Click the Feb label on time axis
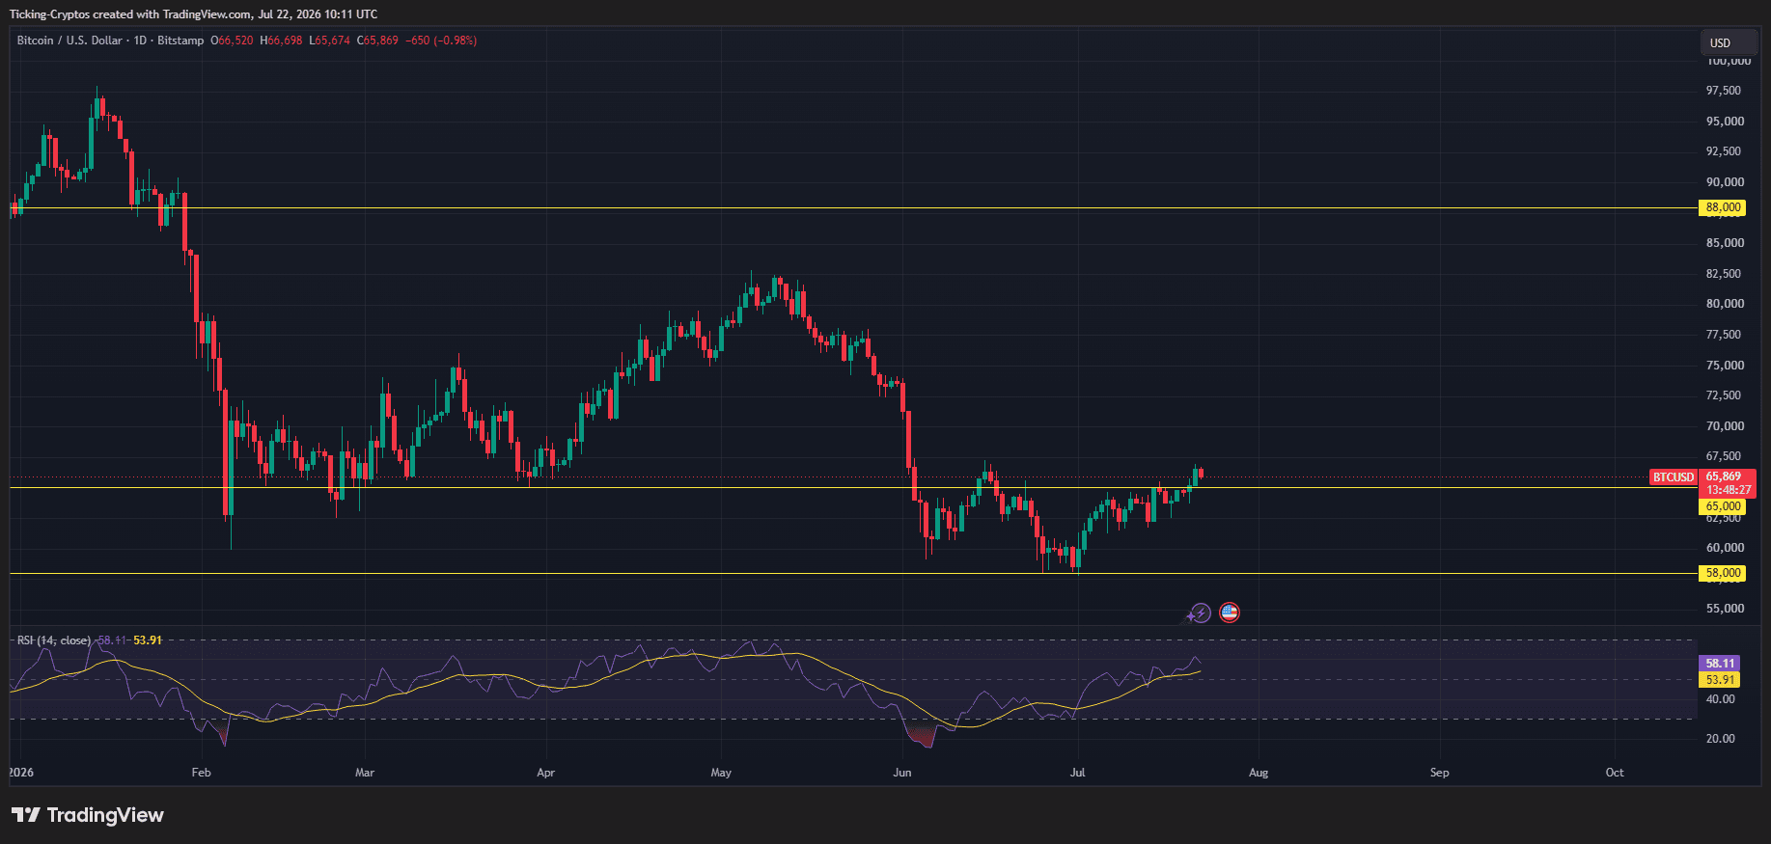This screenshot has width=1771, height=844. click(x=201, y=773)
